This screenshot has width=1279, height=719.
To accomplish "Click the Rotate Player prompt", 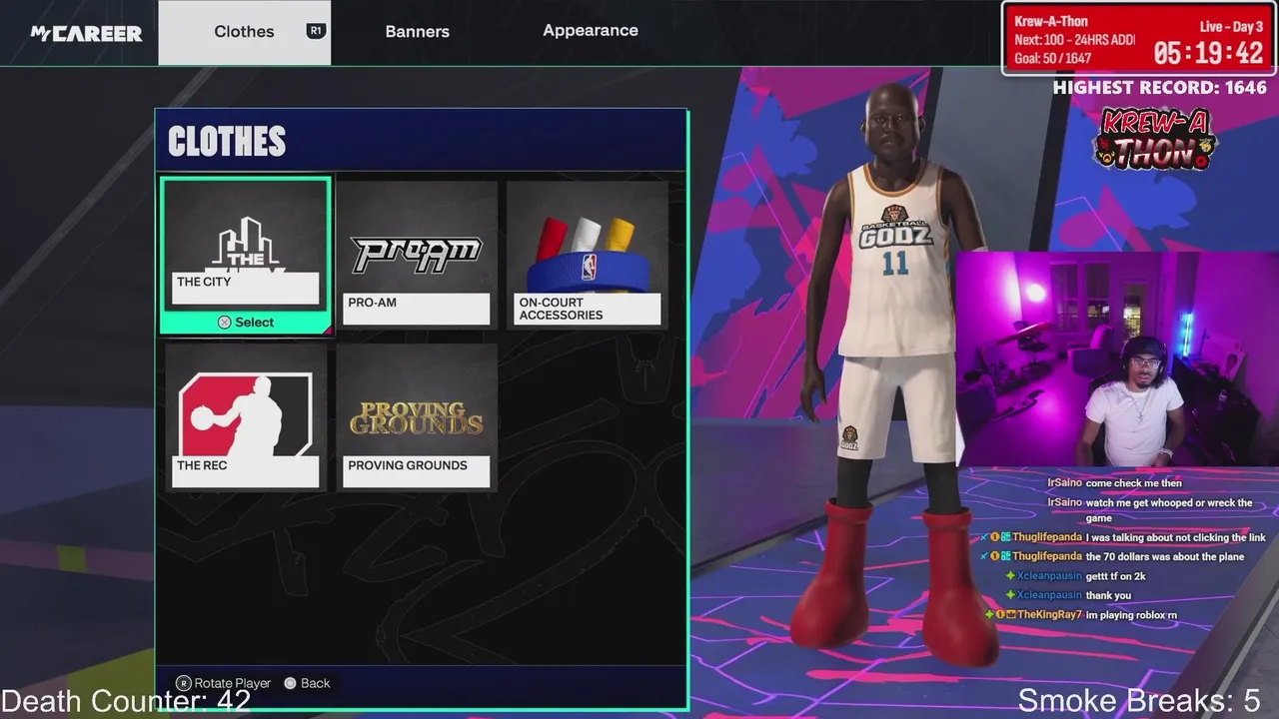I will [x=224, y=683].
